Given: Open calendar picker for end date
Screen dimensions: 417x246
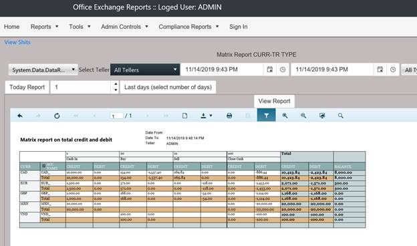Looking at the screenshot, I should 380,70.
